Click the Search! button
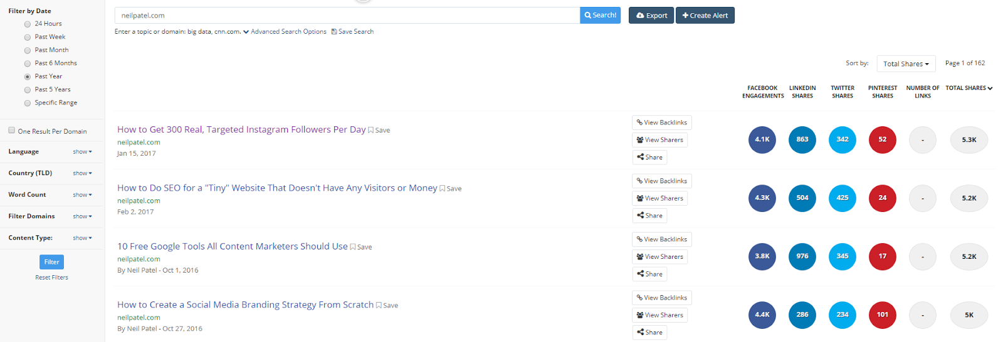1003x342 pixels. pos(600,15)
